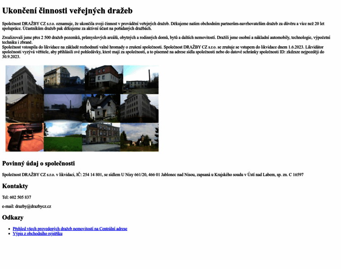Click the deadline date '30.9.2023.'
341x269 pixels.
coord(11,56)
